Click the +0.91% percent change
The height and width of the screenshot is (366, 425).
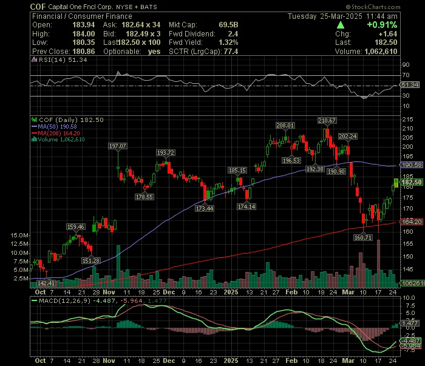point(382,25)
